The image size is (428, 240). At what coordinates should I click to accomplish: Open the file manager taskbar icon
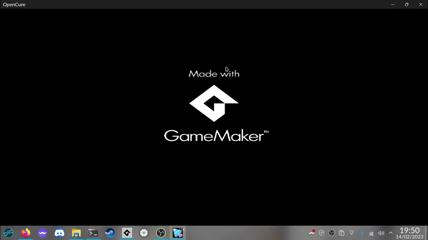(x=76, y=233)
